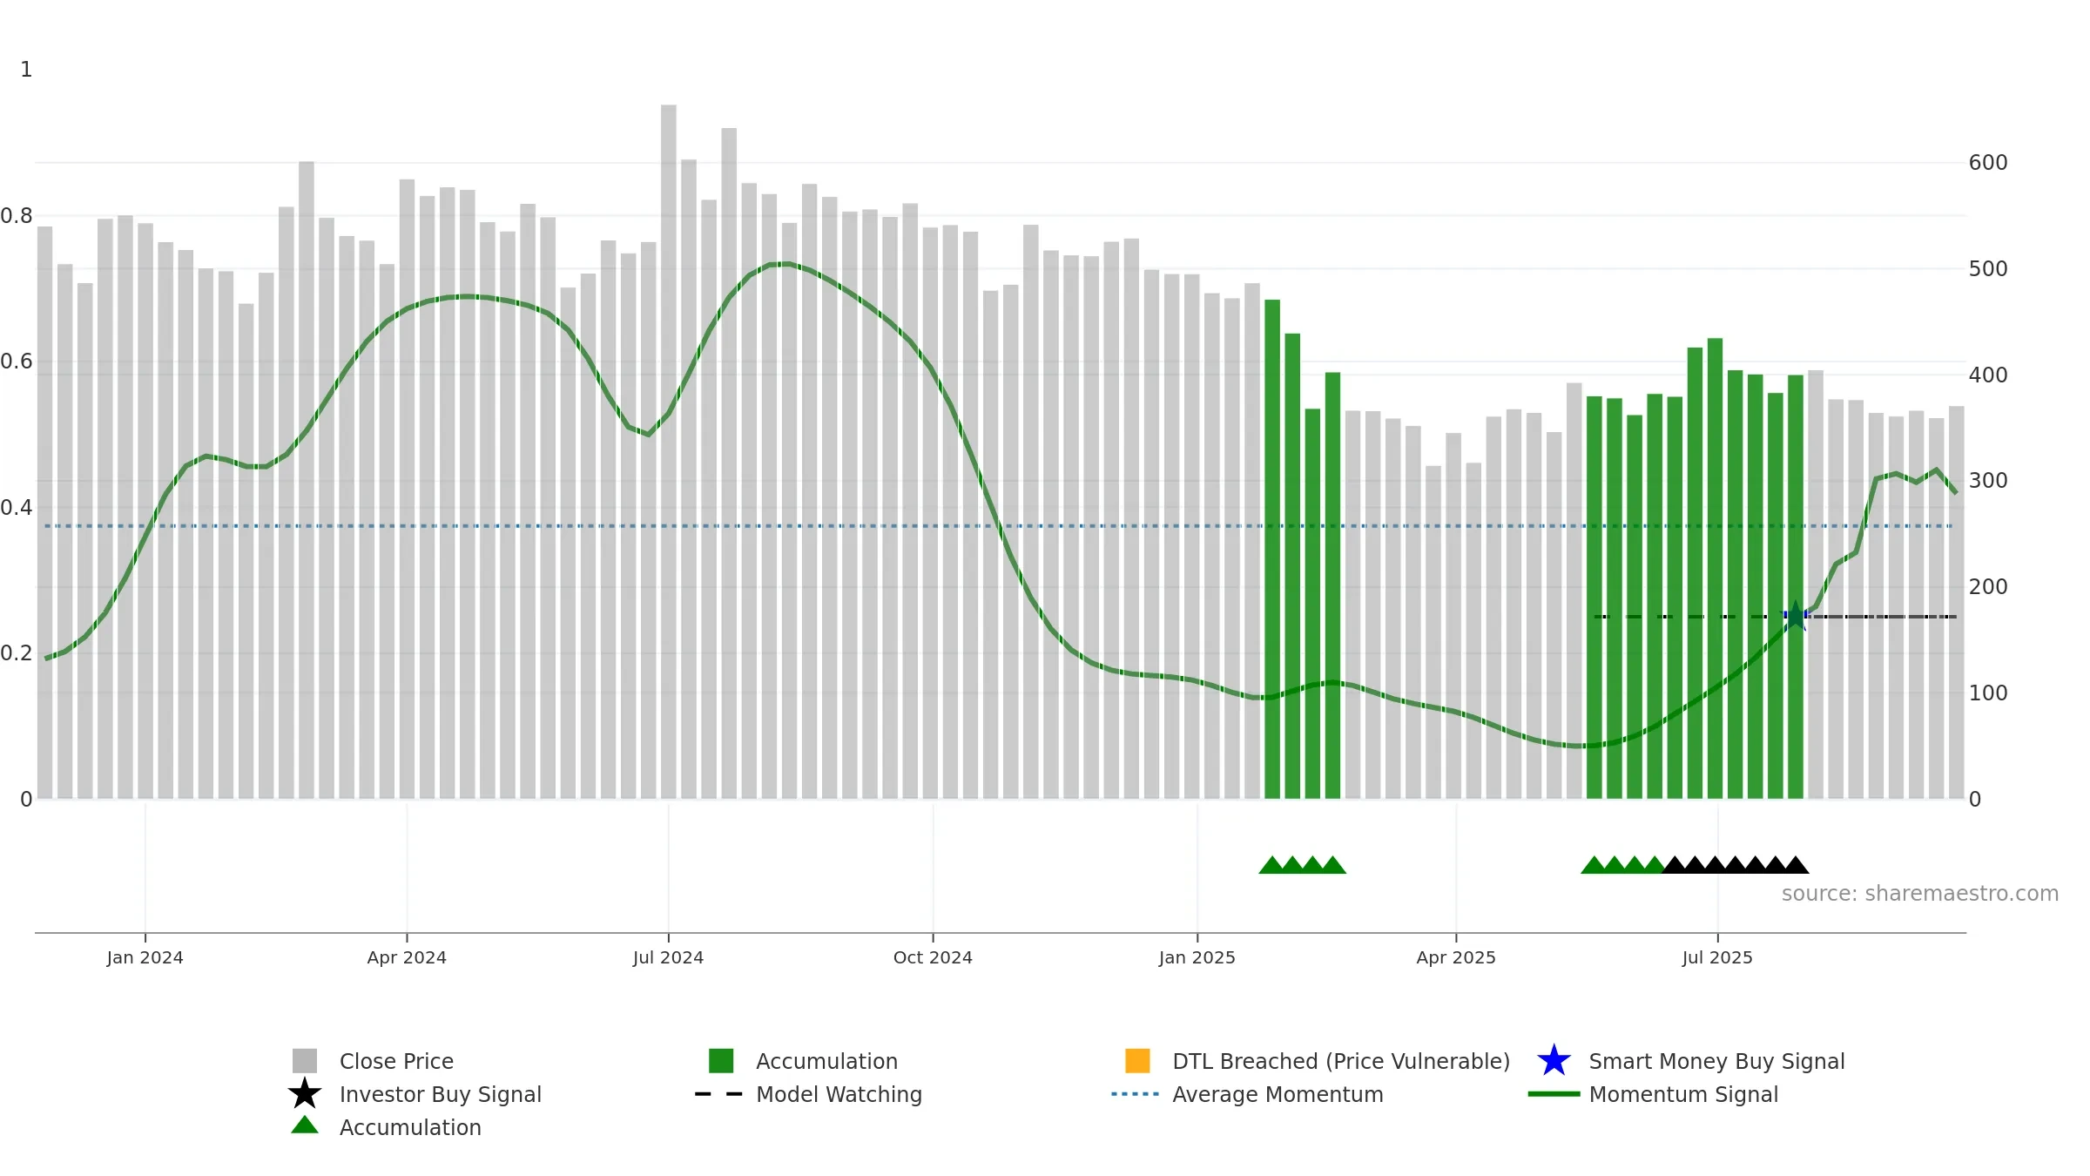
Task: Click the tallest grey close price bar
Action: click(x=668, y=451)
